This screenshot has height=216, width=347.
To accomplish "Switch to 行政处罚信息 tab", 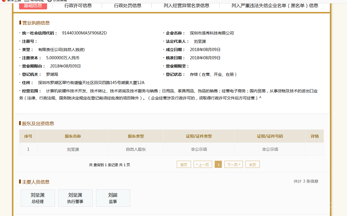I will [x=128, y=5].
